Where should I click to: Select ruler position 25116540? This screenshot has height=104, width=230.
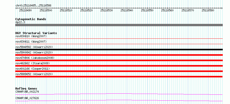click(x=127, y=10)
